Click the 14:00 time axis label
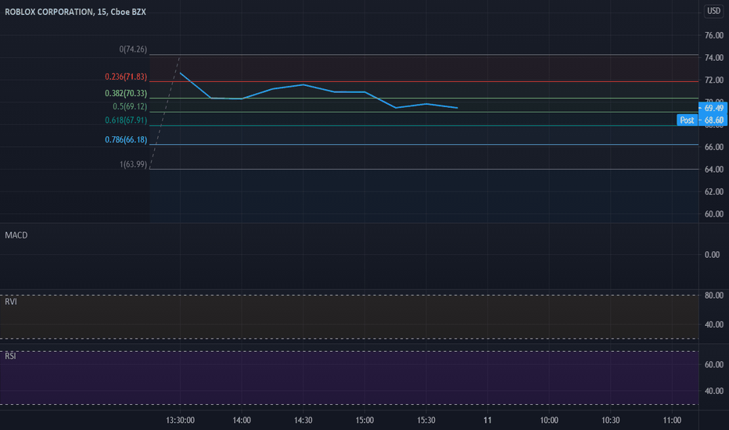729x430 pixels. [242, 421]
